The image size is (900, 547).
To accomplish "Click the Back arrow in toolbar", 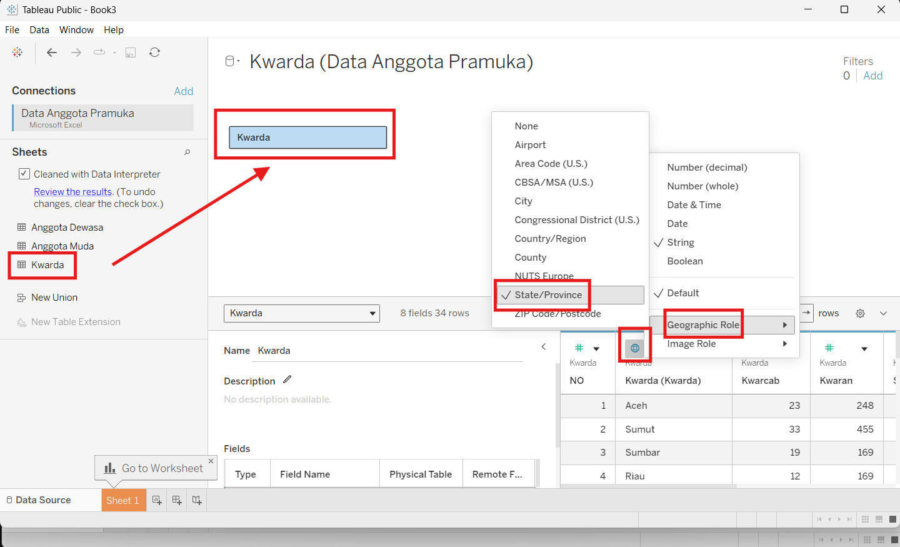I will [x=52, y=53].
